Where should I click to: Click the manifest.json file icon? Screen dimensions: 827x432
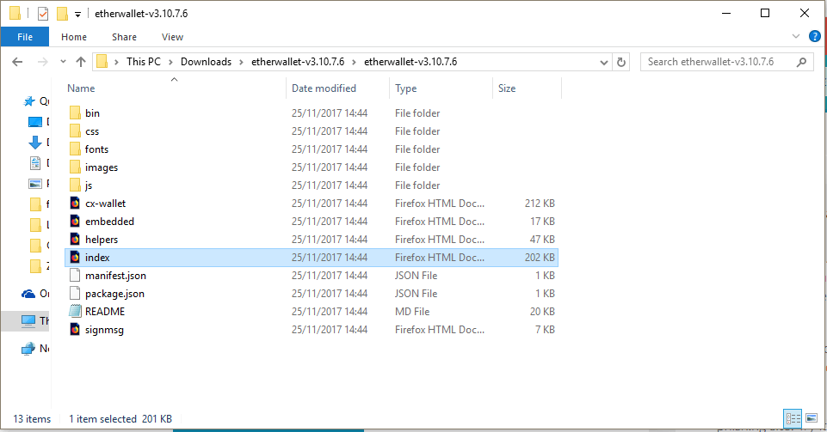point(75,275)
